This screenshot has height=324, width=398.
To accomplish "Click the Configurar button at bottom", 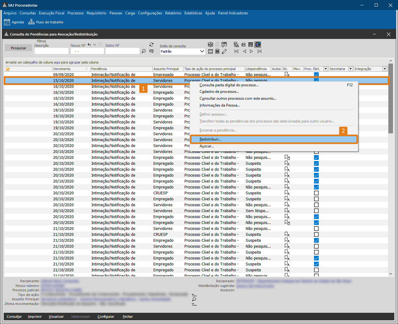I will [106, 317].
